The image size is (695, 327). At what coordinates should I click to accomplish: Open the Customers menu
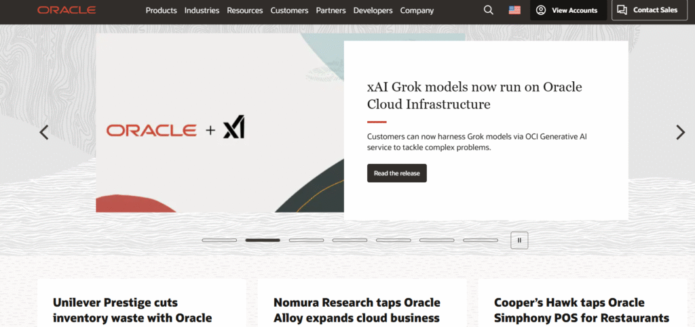pyautogui.click(x=289, y=10)
